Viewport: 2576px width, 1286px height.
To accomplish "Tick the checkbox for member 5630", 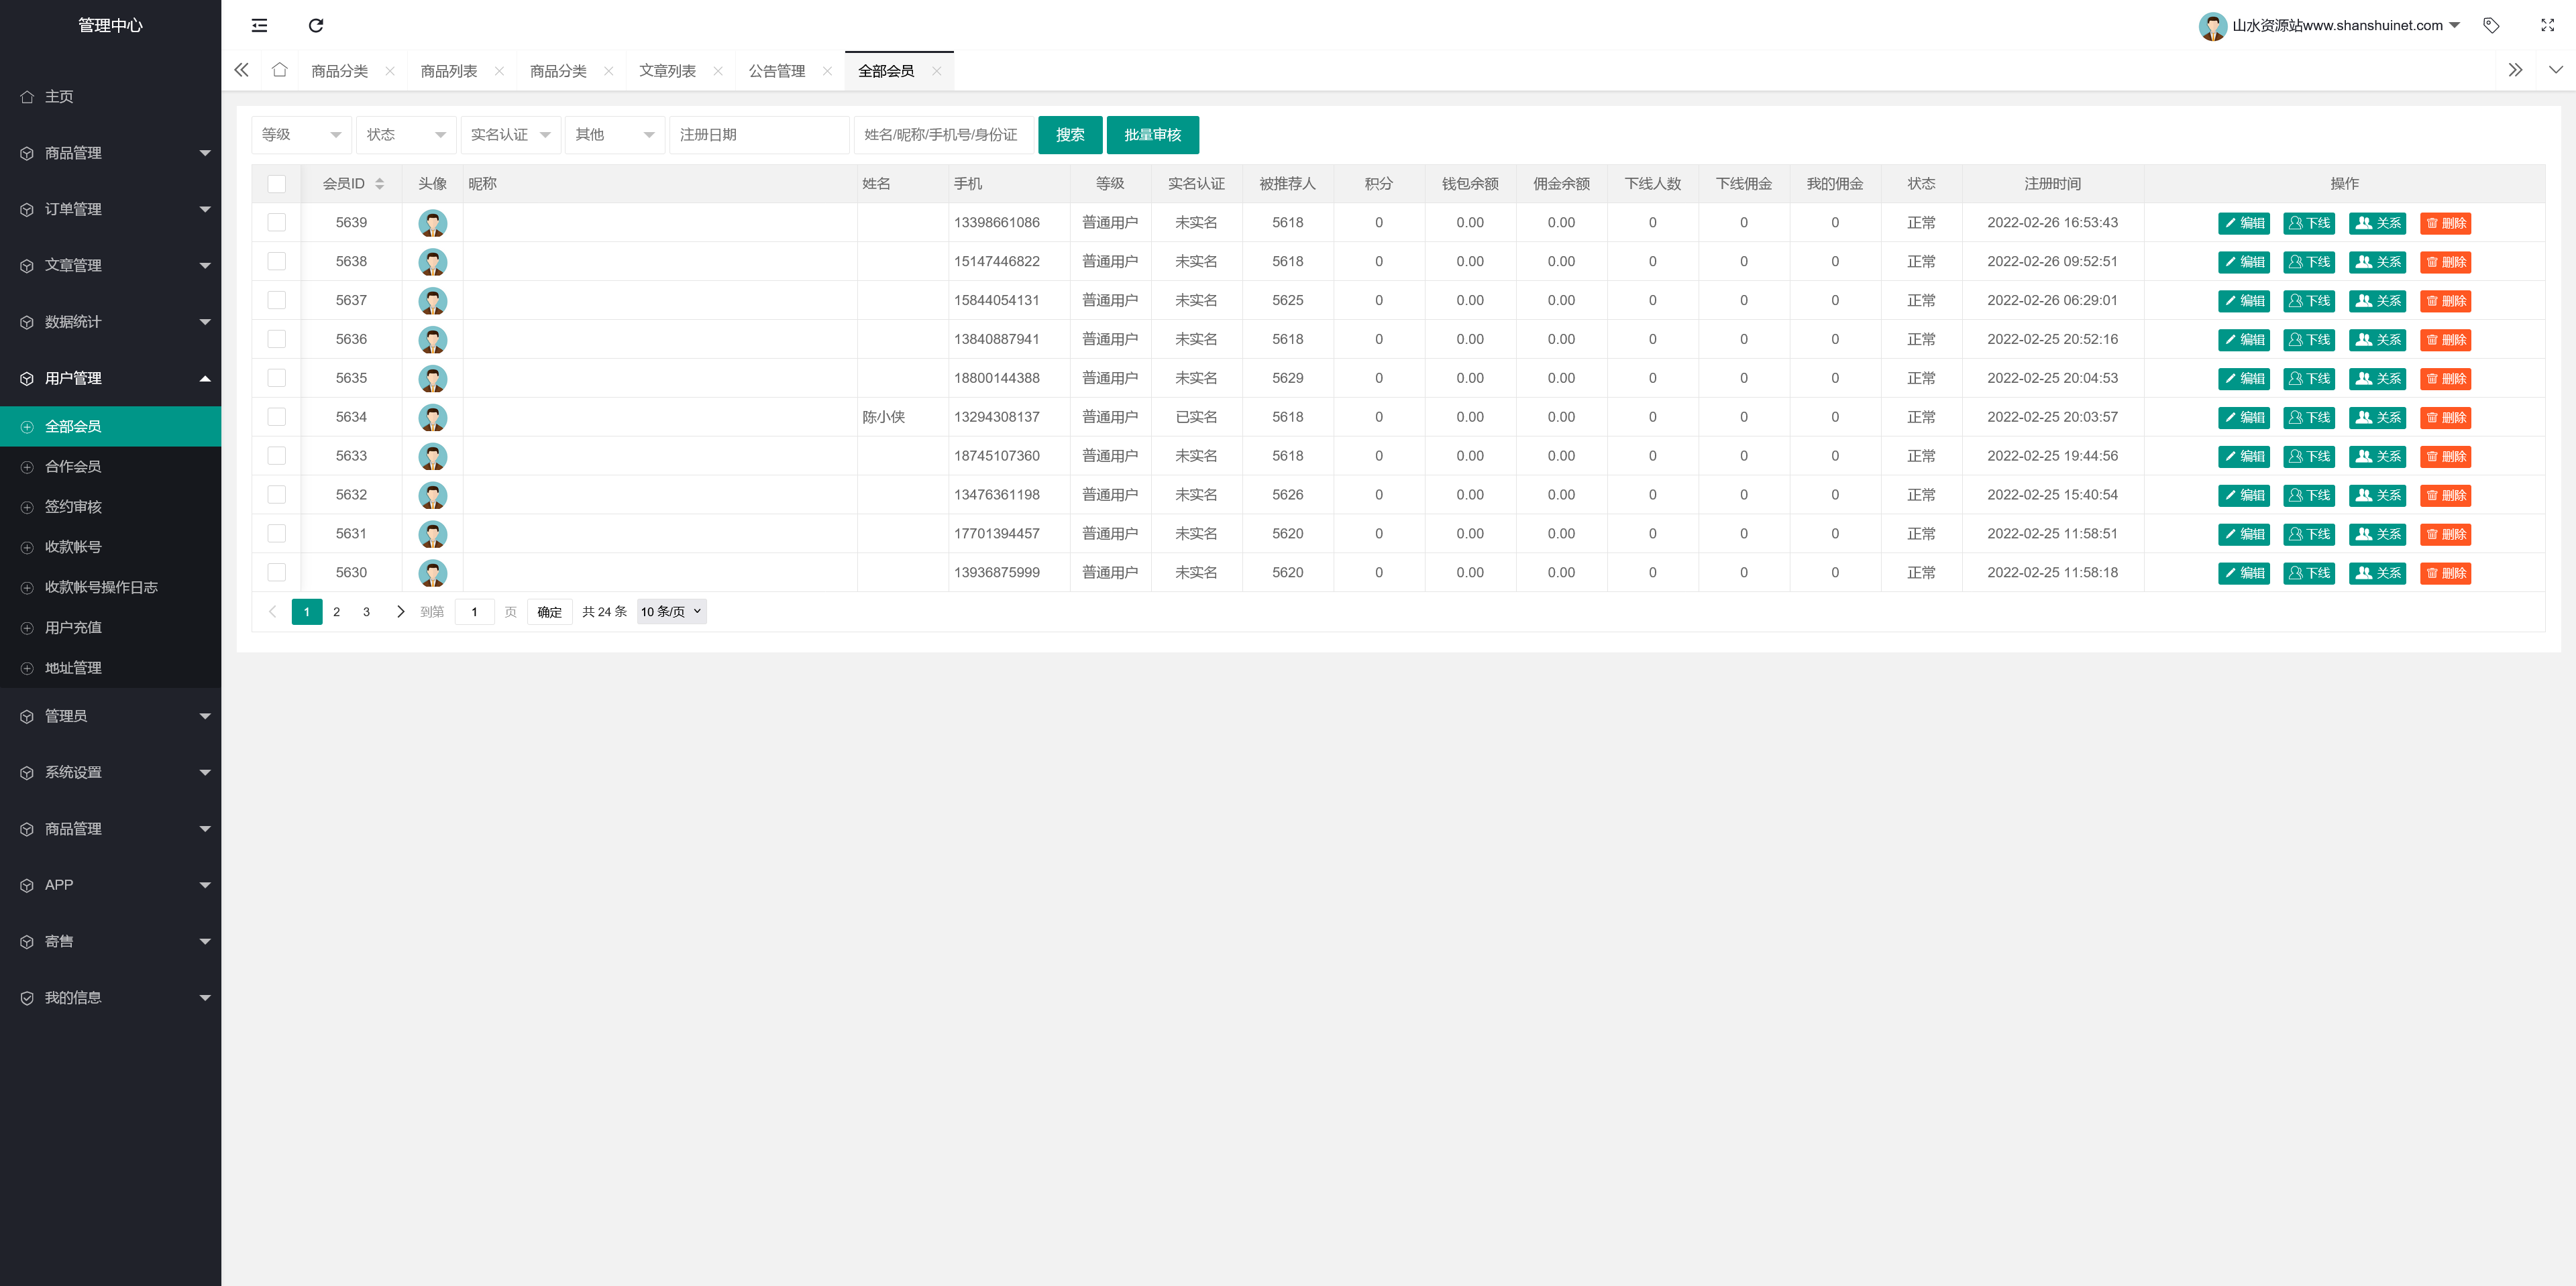I will click(x=277, y=573).
